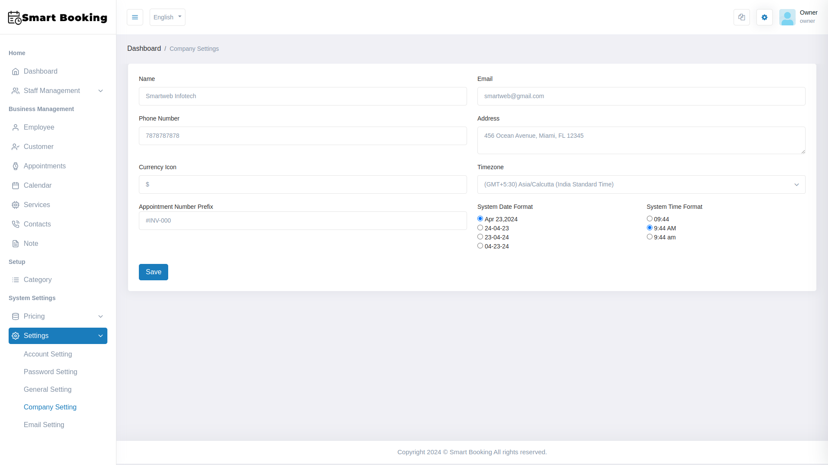828x465 pixels.
Task: Select the Employee sidebar icon
Action: pyautogui.click(x=16, y=127)
